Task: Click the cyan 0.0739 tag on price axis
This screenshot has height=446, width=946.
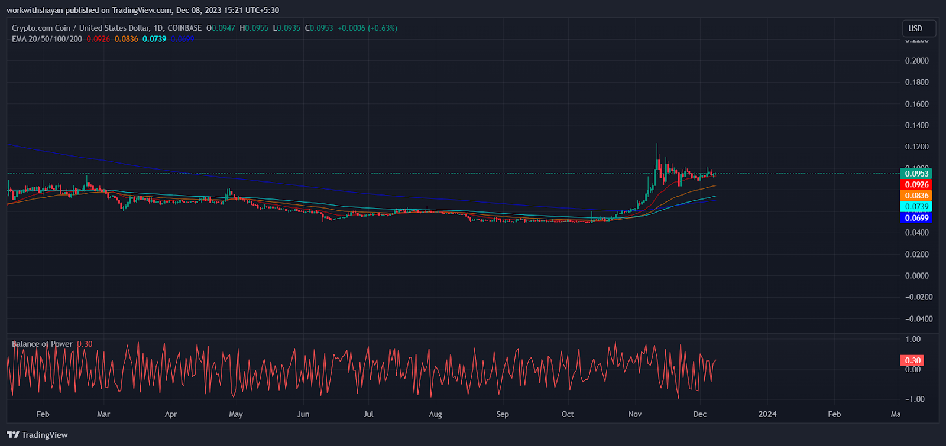Action: [916, 207]
